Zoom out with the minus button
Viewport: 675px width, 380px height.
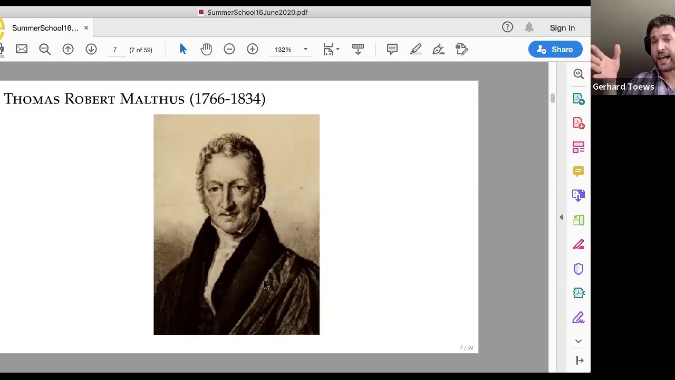(x=229, y=49)
